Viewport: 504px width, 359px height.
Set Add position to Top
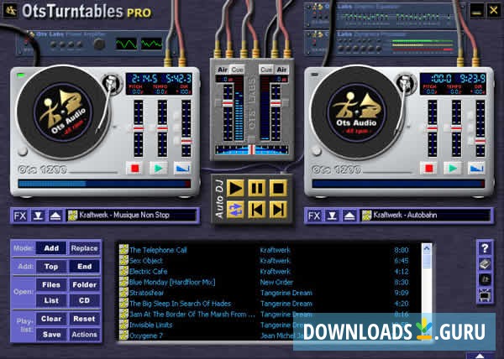pyautogui.click(x=51, y=267)
